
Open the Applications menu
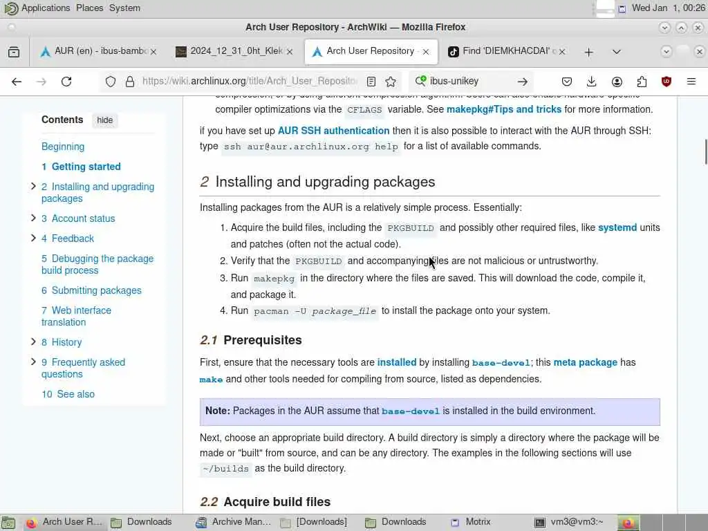coord(46,8)
